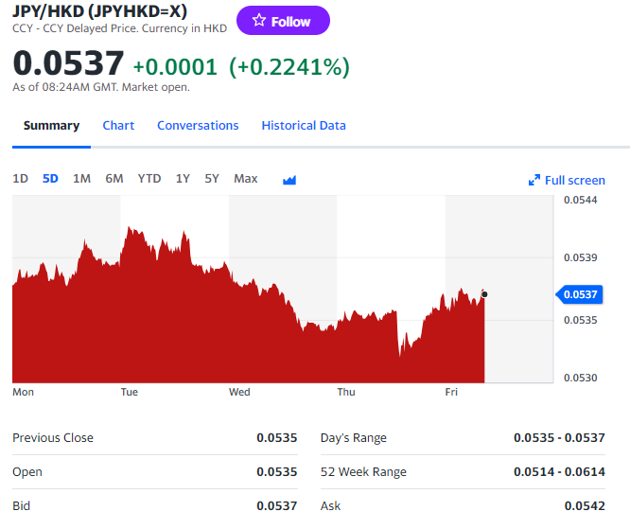Show the 1Y chart range
This screenshot has width=630, height=529.
183,179
